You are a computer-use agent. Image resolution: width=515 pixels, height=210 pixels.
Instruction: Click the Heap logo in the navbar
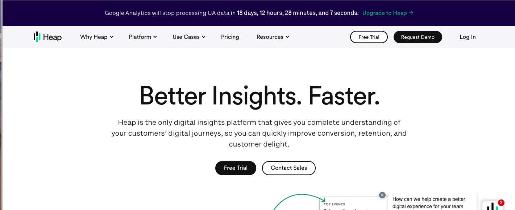pyautogui.click(x=47, y=37)
